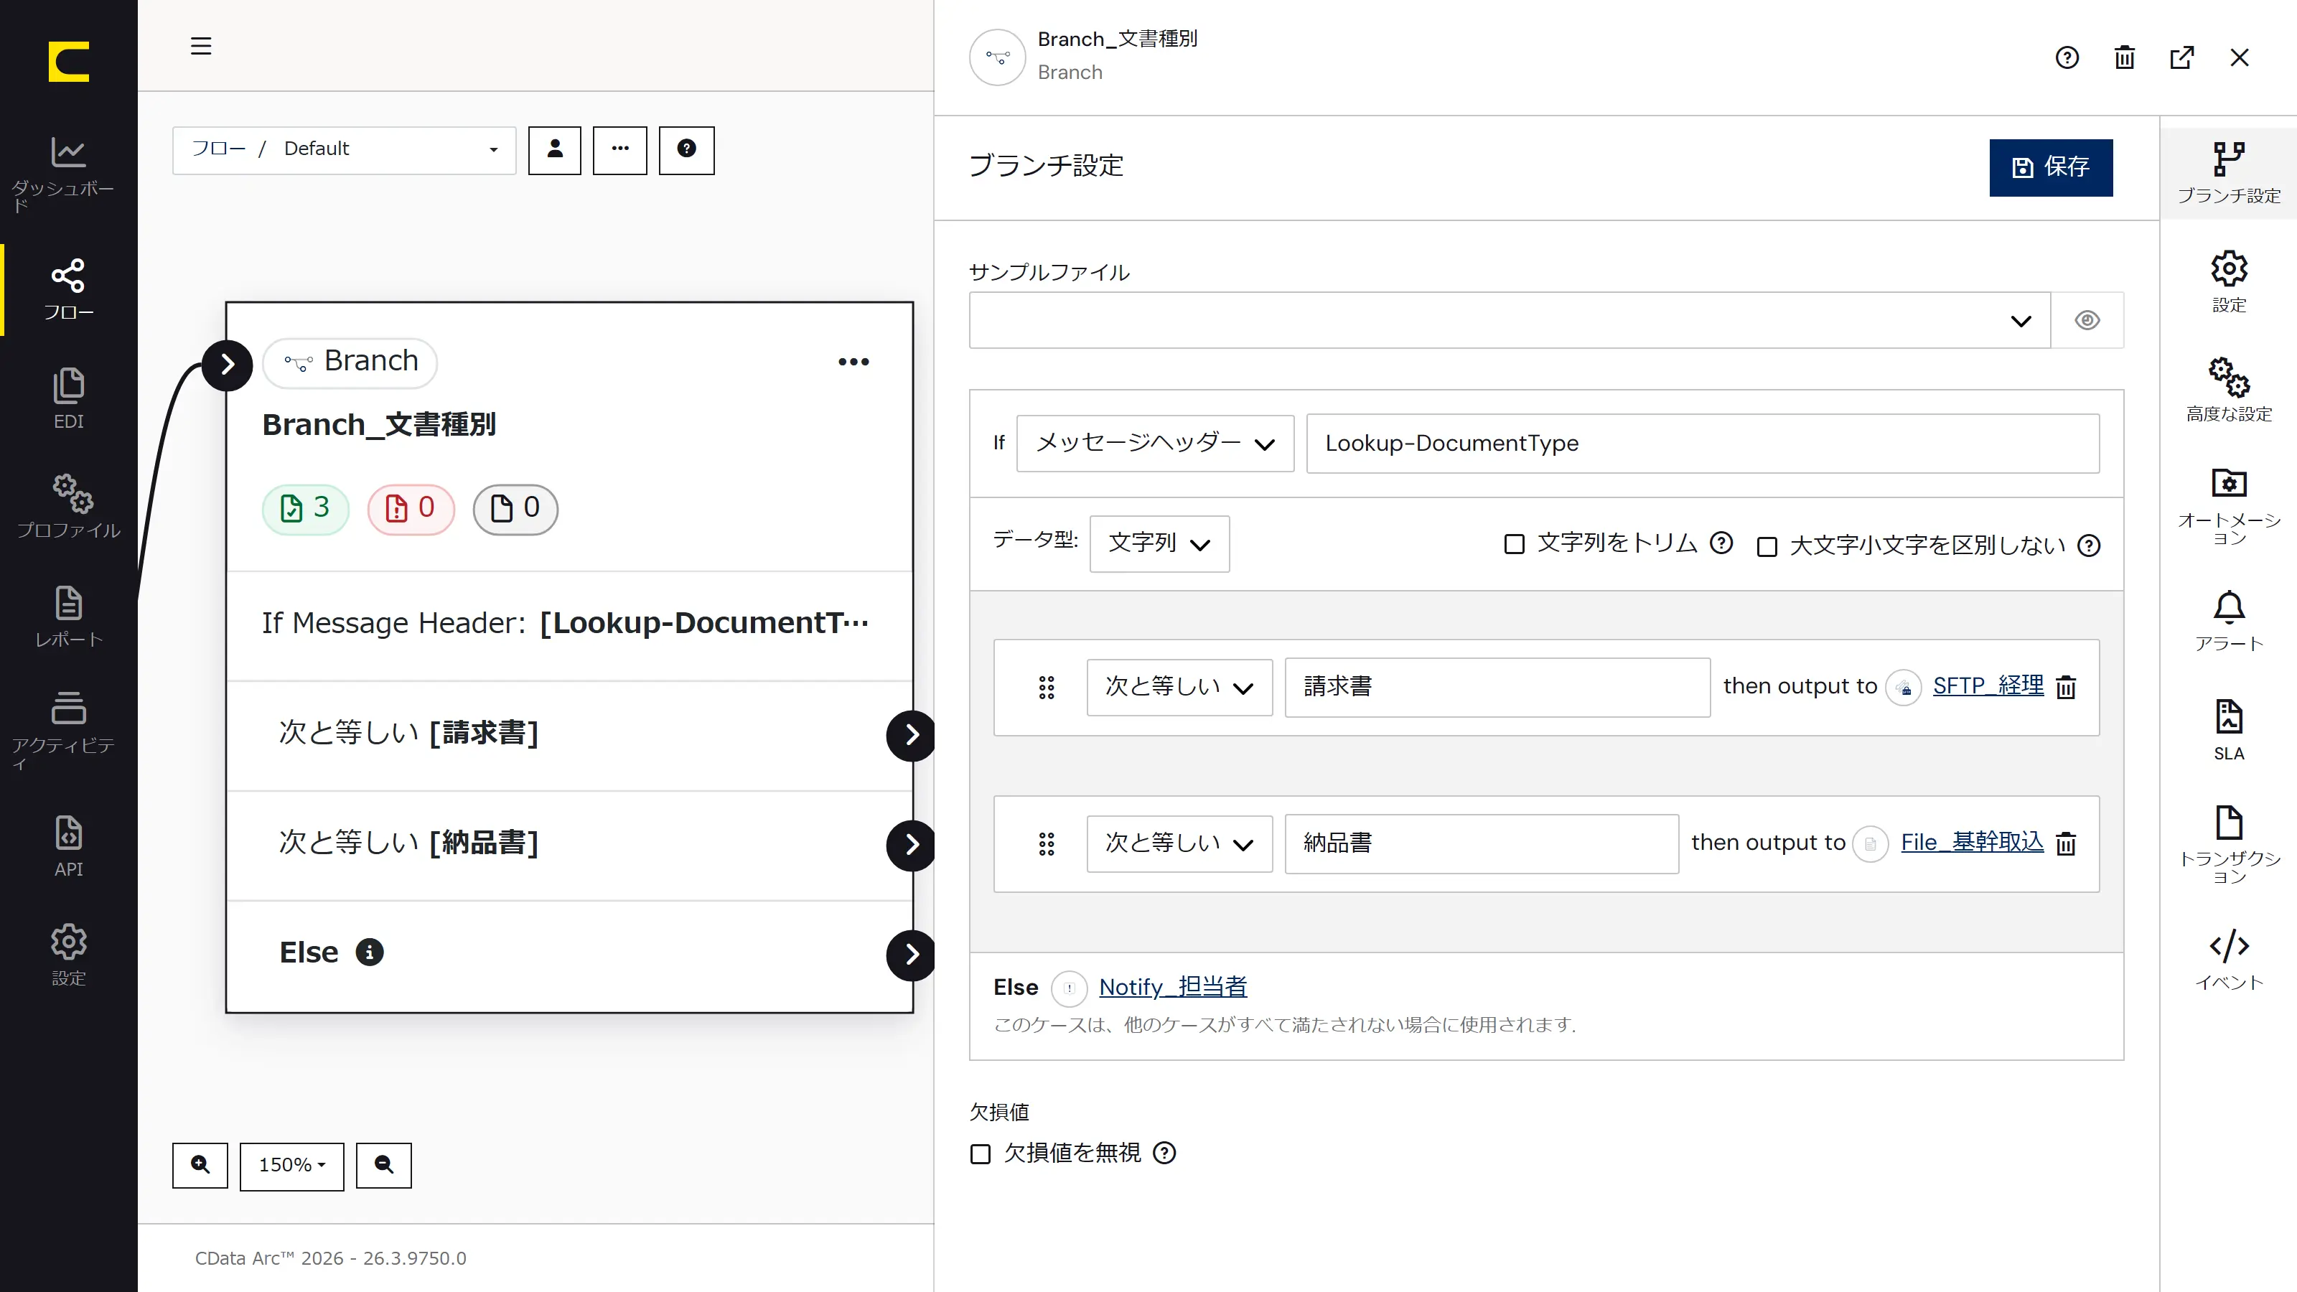Delete the 請求書 condition row

coord(2066,687)
